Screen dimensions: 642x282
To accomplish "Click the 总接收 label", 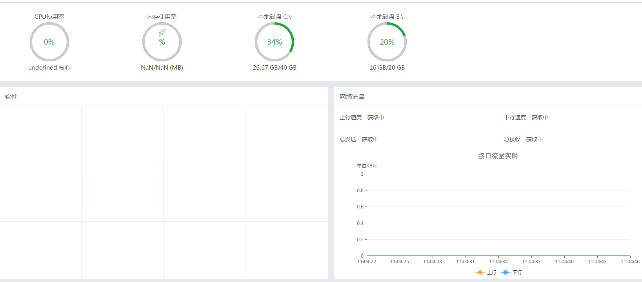I will coord(512,139).
